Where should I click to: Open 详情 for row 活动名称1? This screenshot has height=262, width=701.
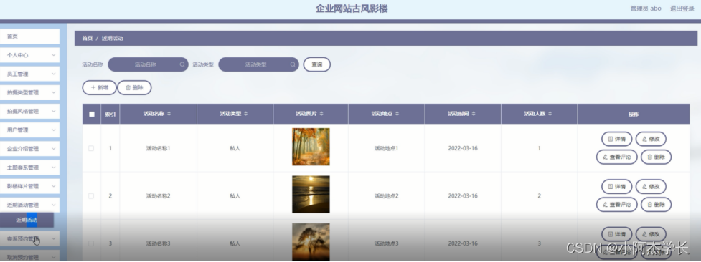(x=616, y=140)
